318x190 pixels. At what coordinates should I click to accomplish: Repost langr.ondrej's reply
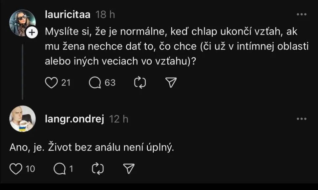(x=98, y=169)
